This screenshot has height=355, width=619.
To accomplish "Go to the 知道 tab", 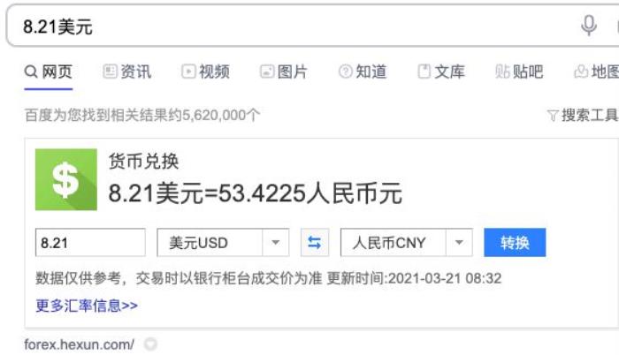I will click(x=363, y=72).
